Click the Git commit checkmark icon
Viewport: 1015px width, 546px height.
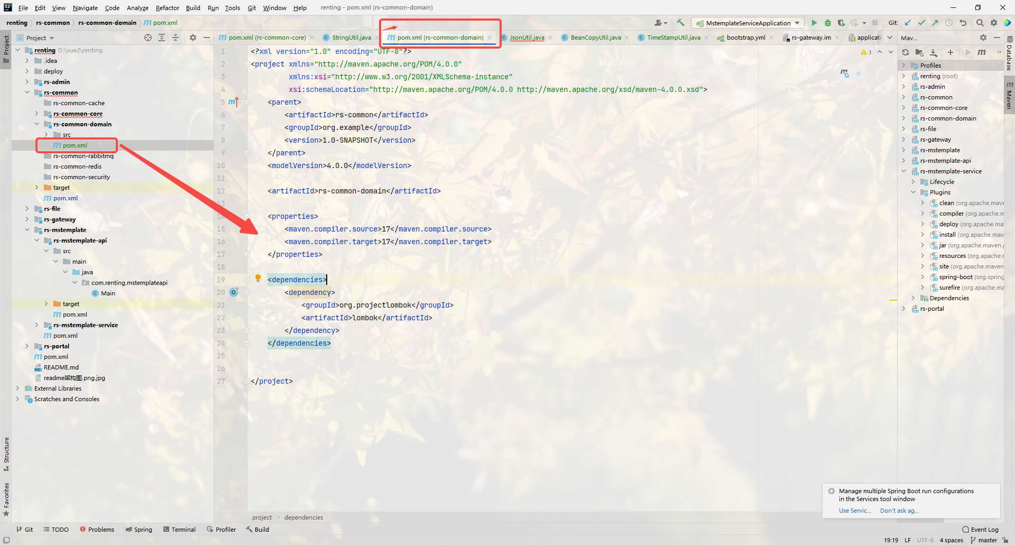(x=921, y=23)
